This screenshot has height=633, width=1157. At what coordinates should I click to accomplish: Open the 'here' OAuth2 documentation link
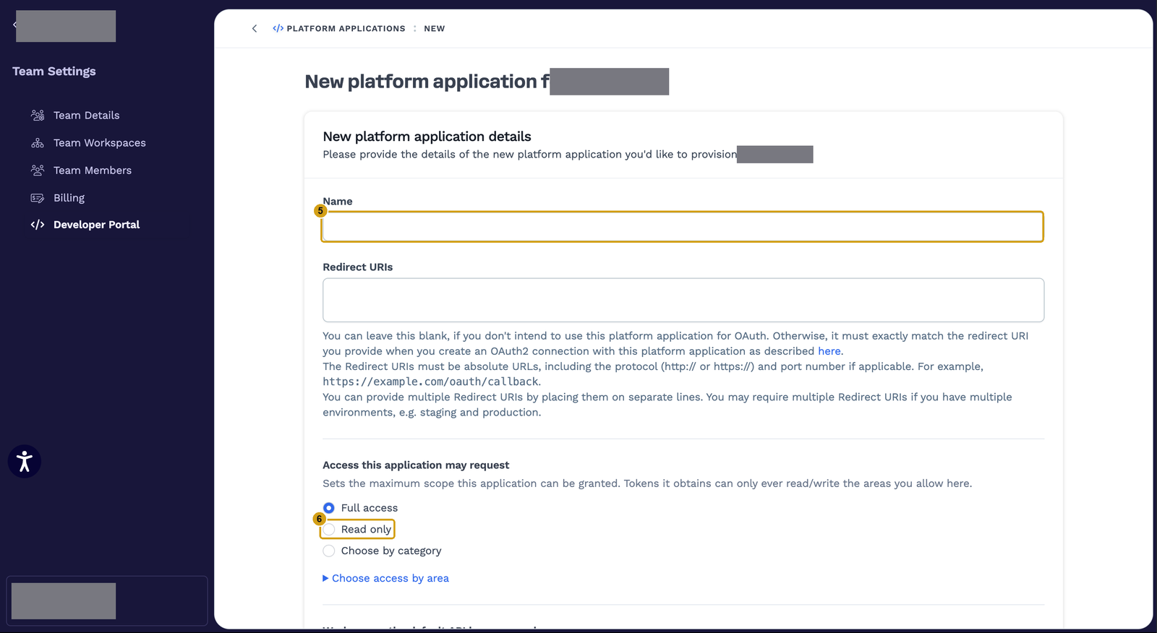(x=829, y=351)
